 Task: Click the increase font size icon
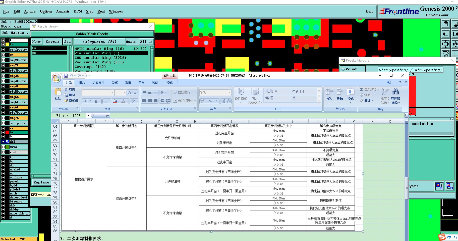pyautogui.click(x=130, y=92)
